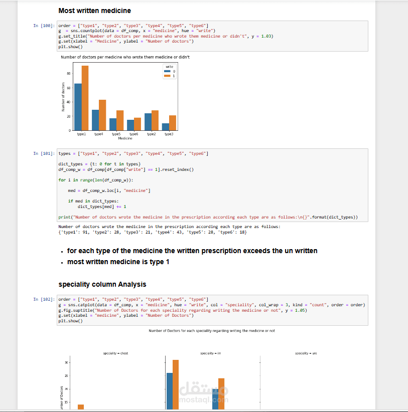Click the 'if med in dict_types:' line
This screenshot has width=408, height=412.
(x=93, y=201)
